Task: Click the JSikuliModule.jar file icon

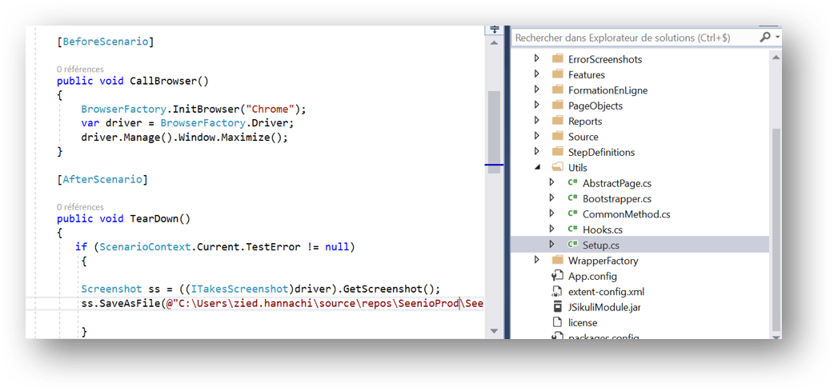Action: coord(558,307)
